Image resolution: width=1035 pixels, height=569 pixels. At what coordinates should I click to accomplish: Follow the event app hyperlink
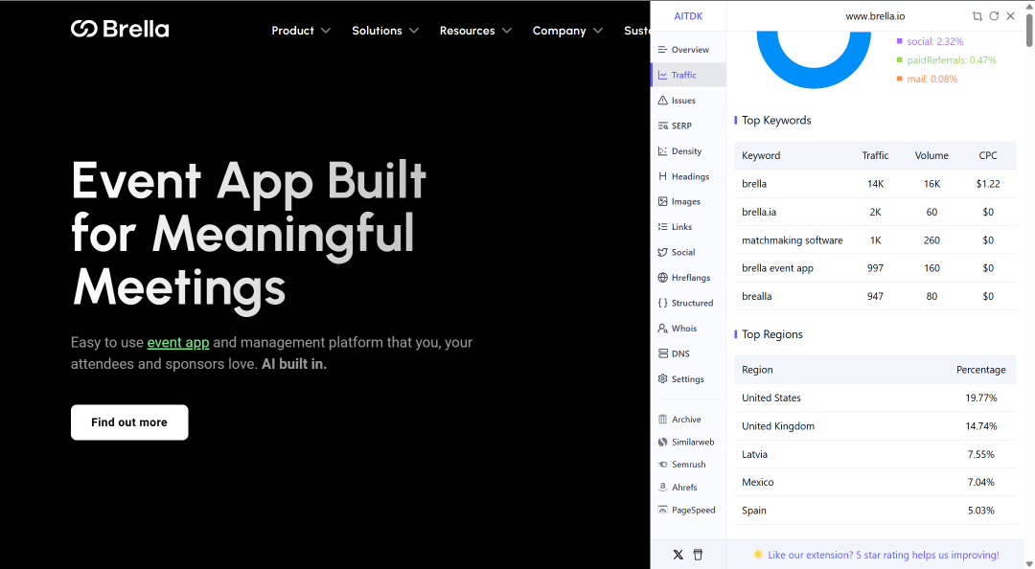[178, 343]
